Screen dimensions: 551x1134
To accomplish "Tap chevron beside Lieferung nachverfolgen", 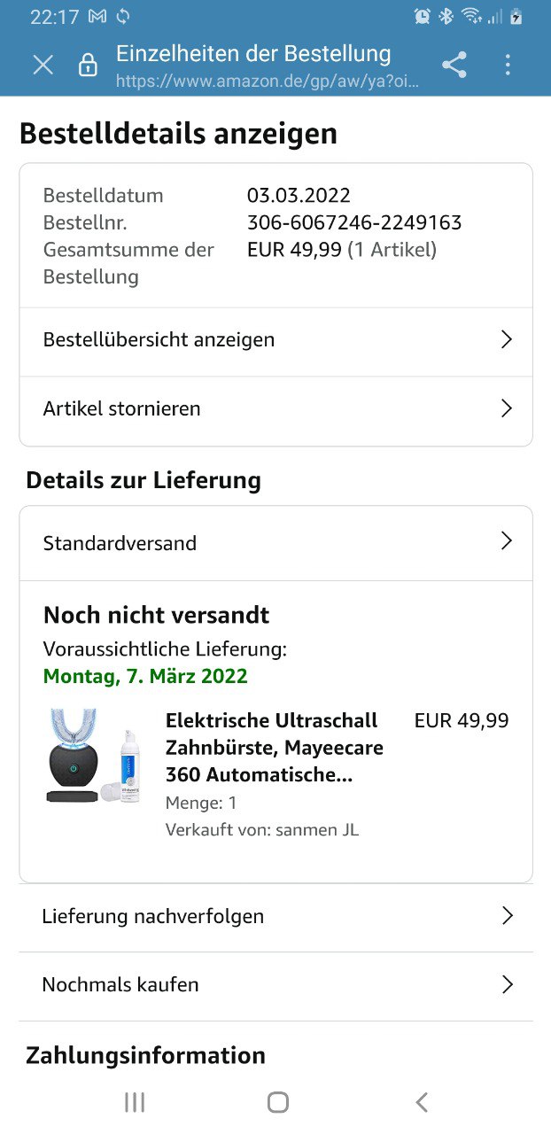I will pyautogui.click(x=507, y=916).
